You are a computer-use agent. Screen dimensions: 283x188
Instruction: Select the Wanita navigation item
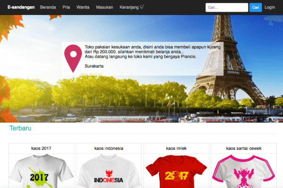[x=83, y=8]
